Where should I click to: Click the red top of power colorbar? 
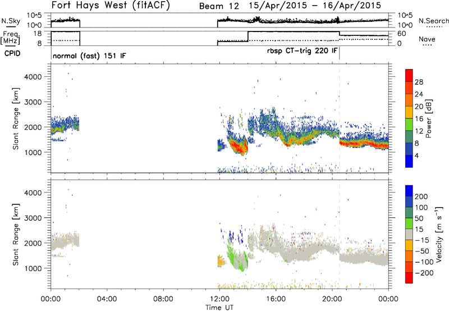coord(409,75)
